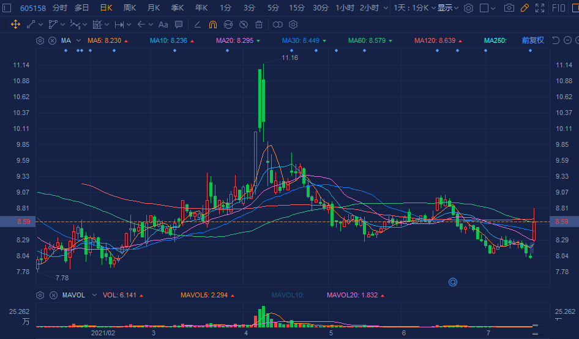
Task: Expand the range tool dropdown arrow
Action: 129,24
